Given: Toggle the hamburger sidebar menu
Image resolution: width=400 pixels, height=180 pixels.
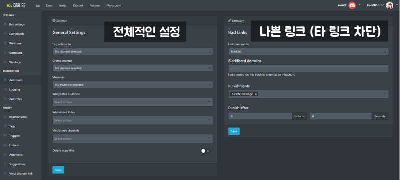Looking at the screenshot, I should 38,5.
